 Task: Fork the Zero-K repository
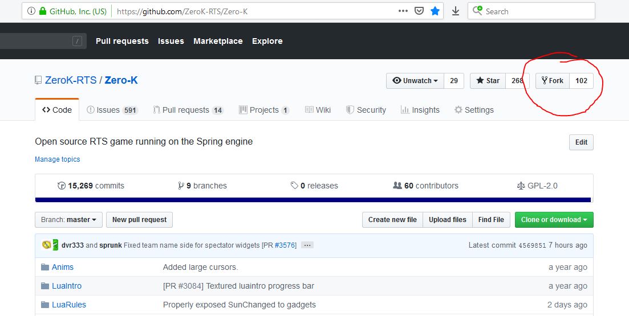tap(553, 80)
